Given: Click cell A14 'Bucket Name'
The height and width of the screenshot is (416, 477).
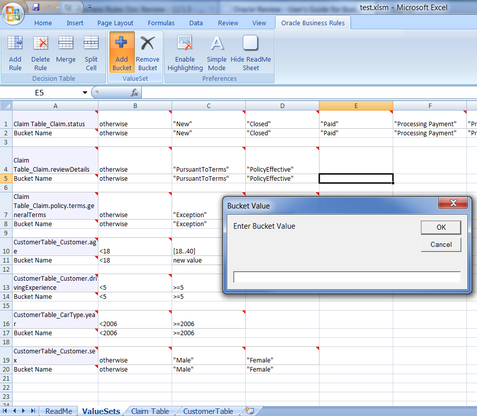Looking at the screenshot, I should tap(56, 297).
